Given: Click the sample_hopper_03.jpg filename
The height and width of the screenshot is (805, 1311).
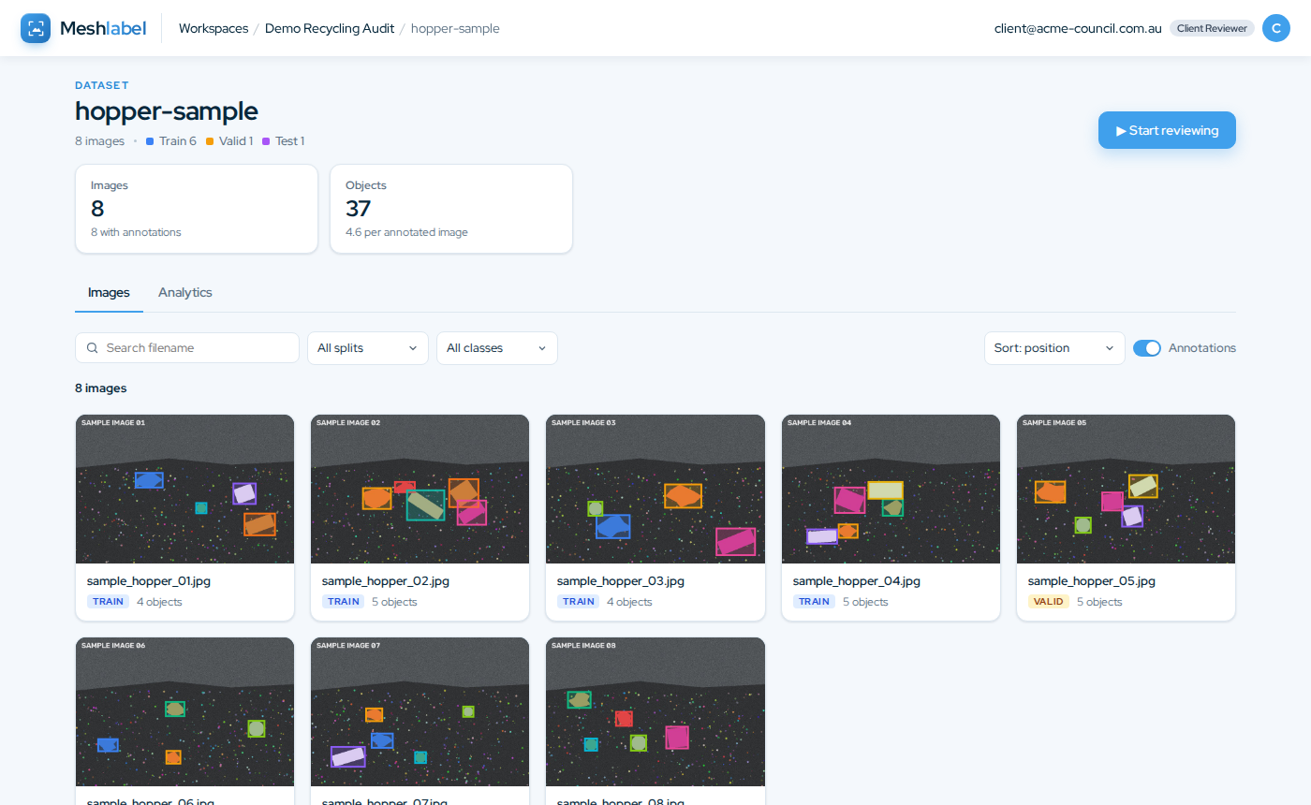Looking at the screenshot, I should click(x=621, y=581).
